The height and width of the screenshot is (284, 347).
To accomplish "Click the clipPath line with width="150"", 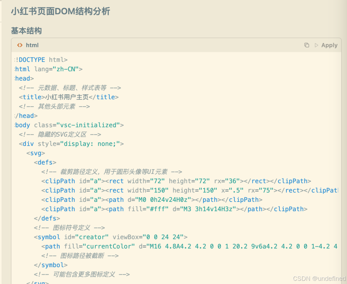I will pos(190,190).
